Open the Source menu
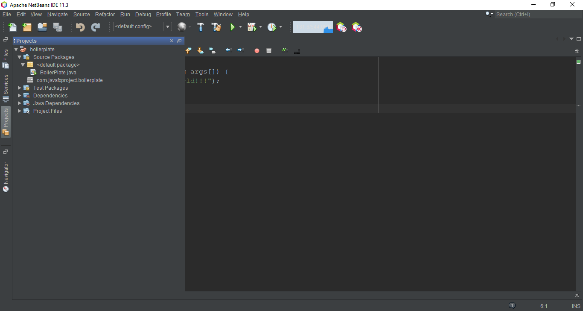Image resolution: width=583 pixels, height=311 pixels. pyautogui.click(x=82, y=15)
